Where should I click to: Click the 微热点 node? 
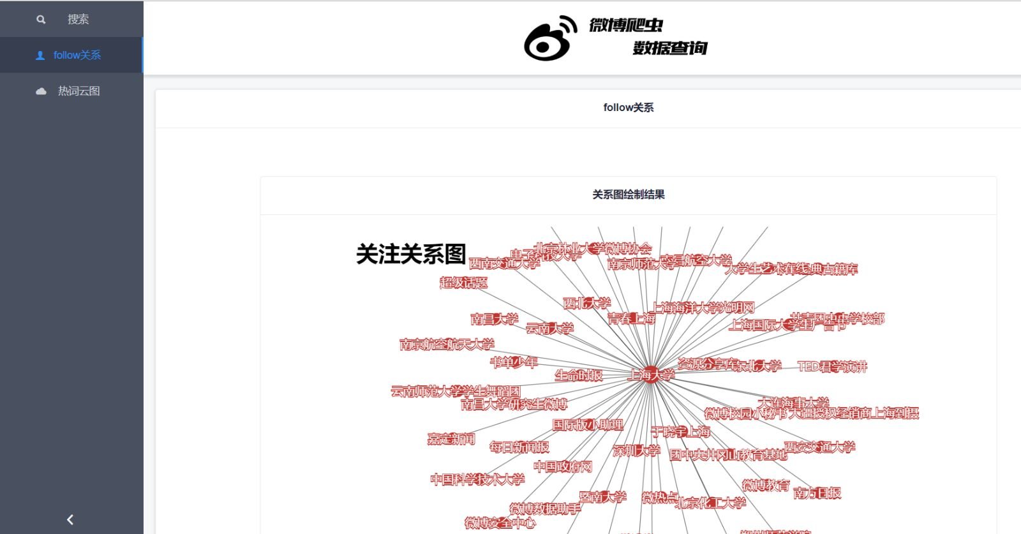coord(660,497)
